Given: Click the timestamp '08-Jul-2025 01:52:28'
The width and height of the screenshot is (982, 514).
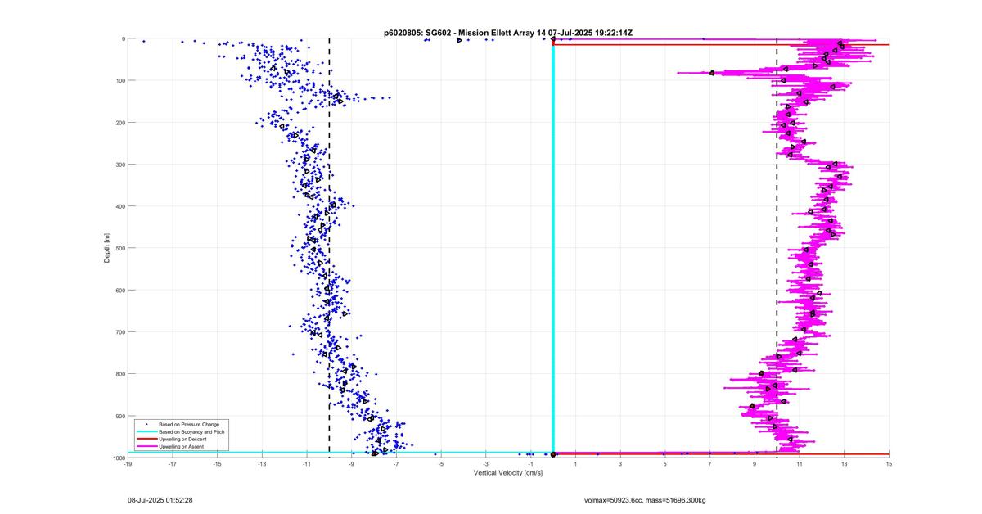Looking at the screenshot, I should pos(160,498).
